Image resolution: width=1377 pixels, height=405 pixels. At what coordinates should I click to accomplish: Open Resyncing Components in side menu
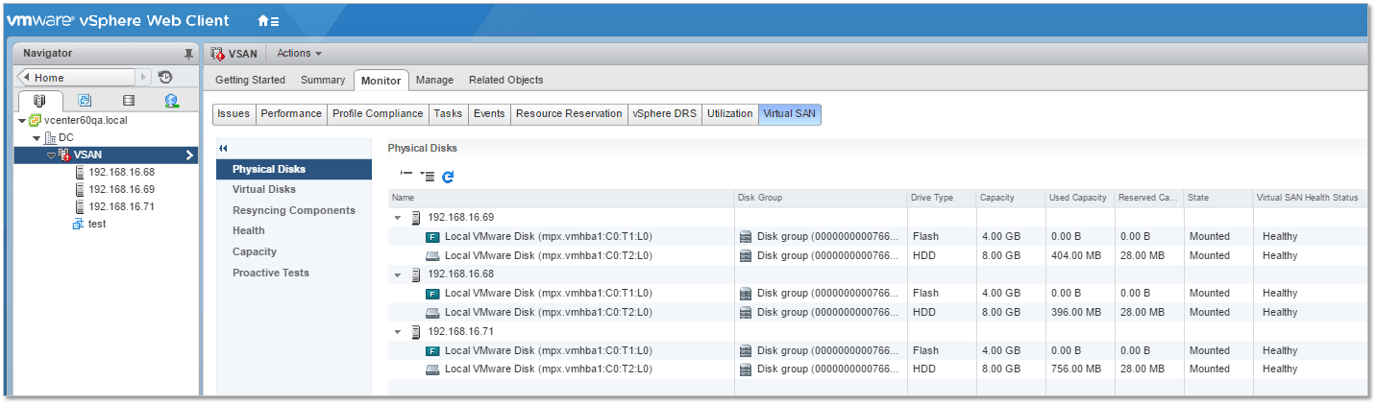[x=294, y=210]
